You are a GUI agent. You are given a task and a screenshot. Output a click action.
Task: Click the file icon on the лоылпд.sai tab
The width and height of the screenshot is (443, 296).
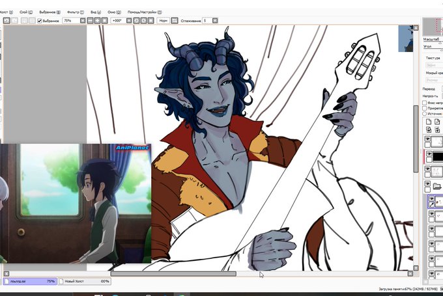[x=7, y=281]
